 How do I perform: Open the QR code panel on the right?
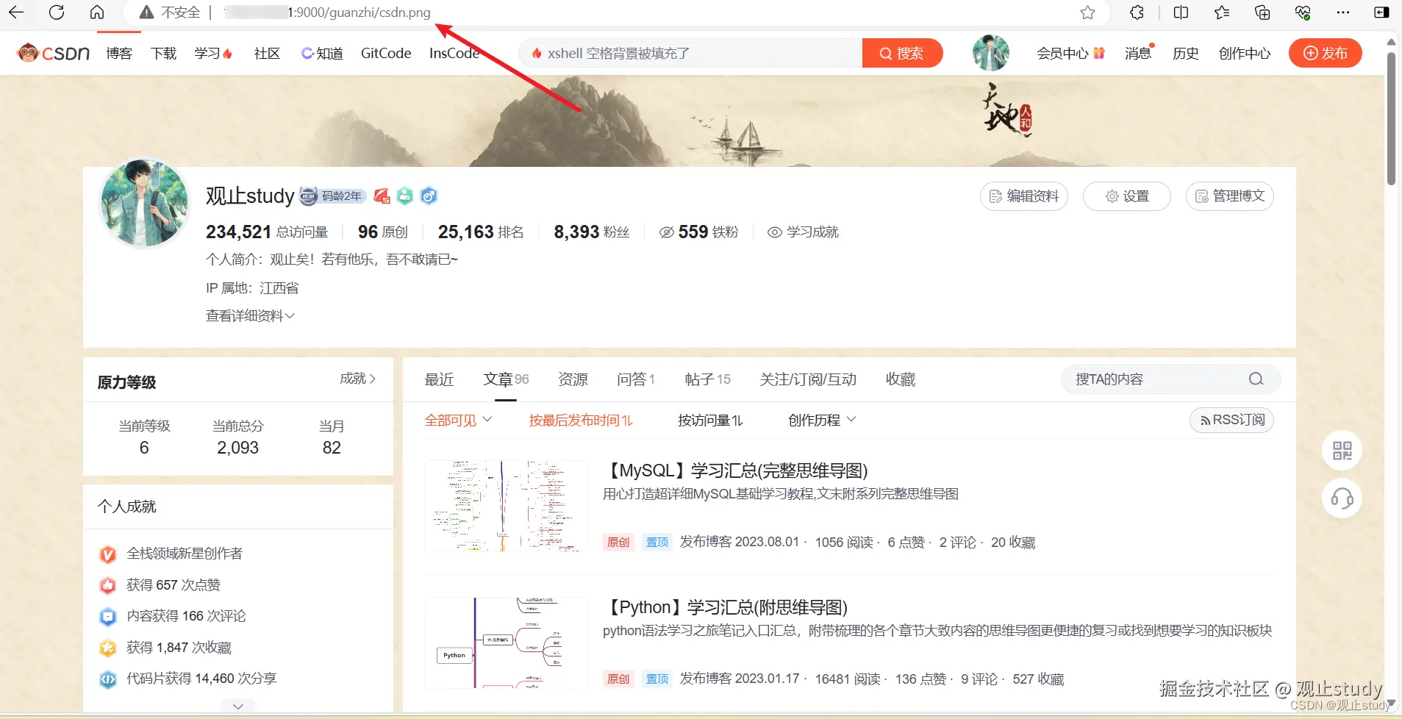pos(1342,451)
